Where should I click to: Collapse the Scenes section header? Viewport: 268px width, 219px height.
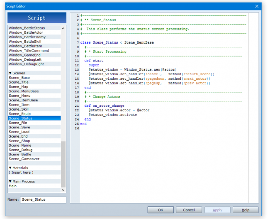[17, 73]
